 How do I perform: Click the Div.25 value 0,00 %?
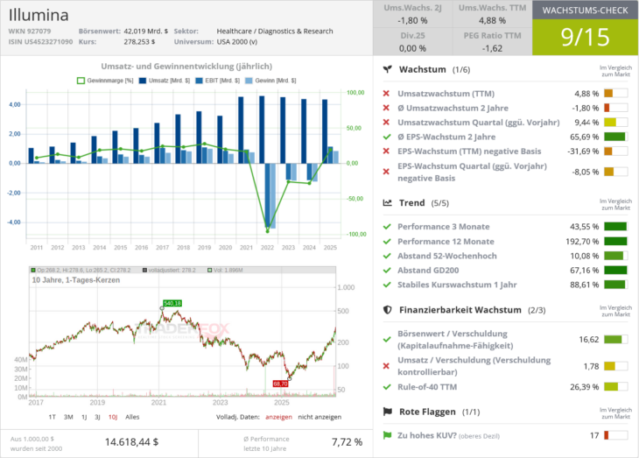[x=412, y=48]
